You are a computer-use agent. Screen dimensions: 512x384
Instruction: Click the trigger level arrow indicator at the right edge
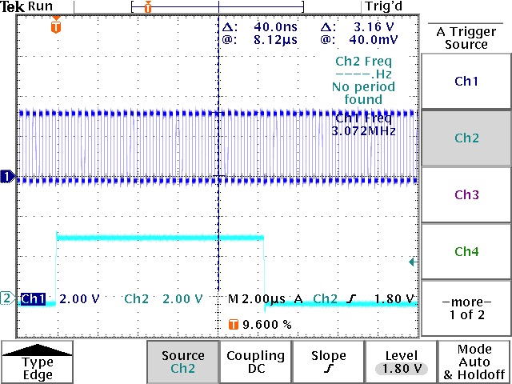(413, 262)
